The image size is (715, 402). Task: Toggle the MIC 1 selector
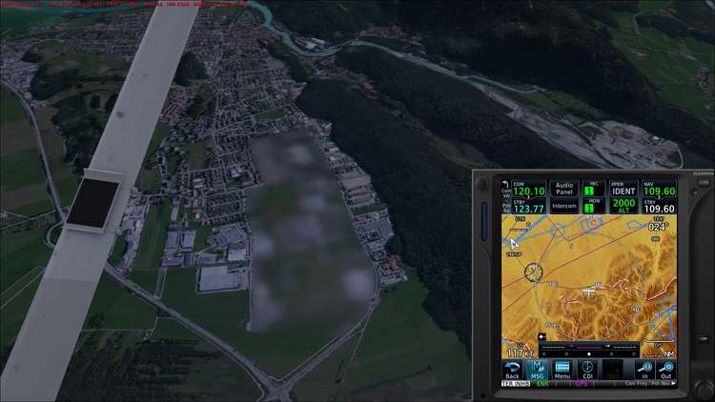[594, 189]
